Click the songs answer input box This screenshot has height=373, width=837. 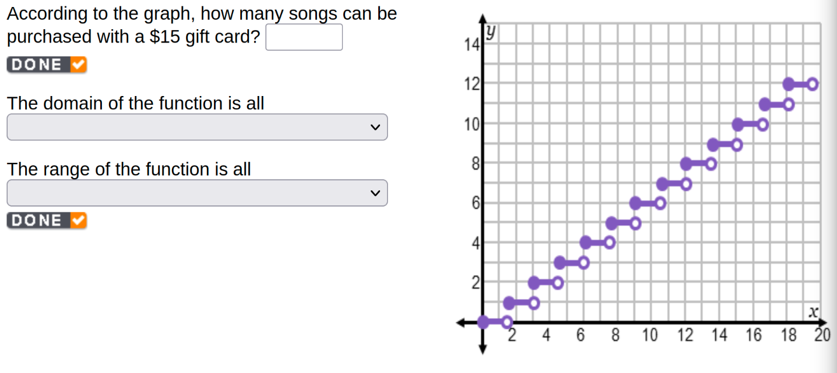click(304, 37)
